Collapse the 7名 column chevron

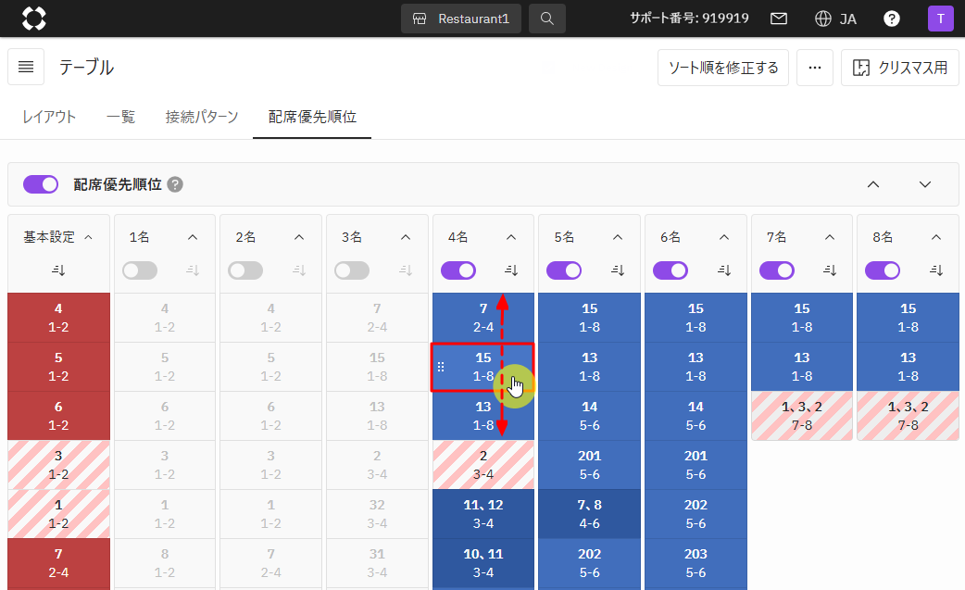(x=830, y=237)
